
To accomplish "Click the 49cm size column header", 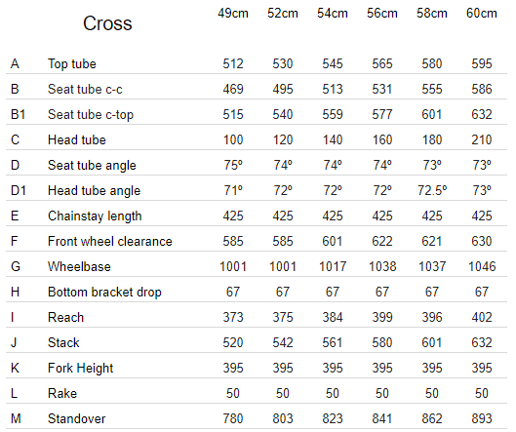I will [233, 14].
